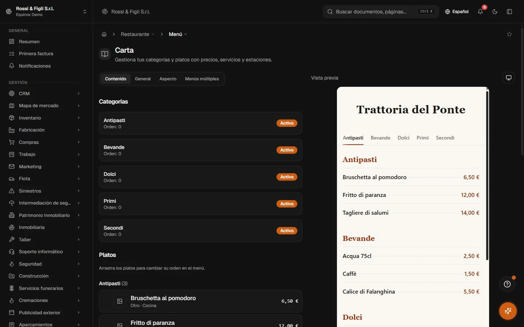This screenshot has width=524, height=327.
Task: Open the notifications bell
Action: 480,12
